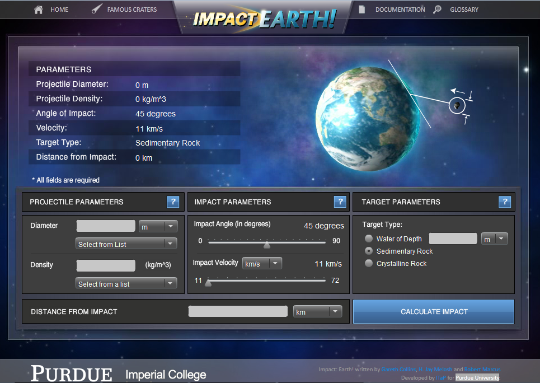Open Impact Parameters help question mark
Screen dimensions: 540x383
[340, 202]
